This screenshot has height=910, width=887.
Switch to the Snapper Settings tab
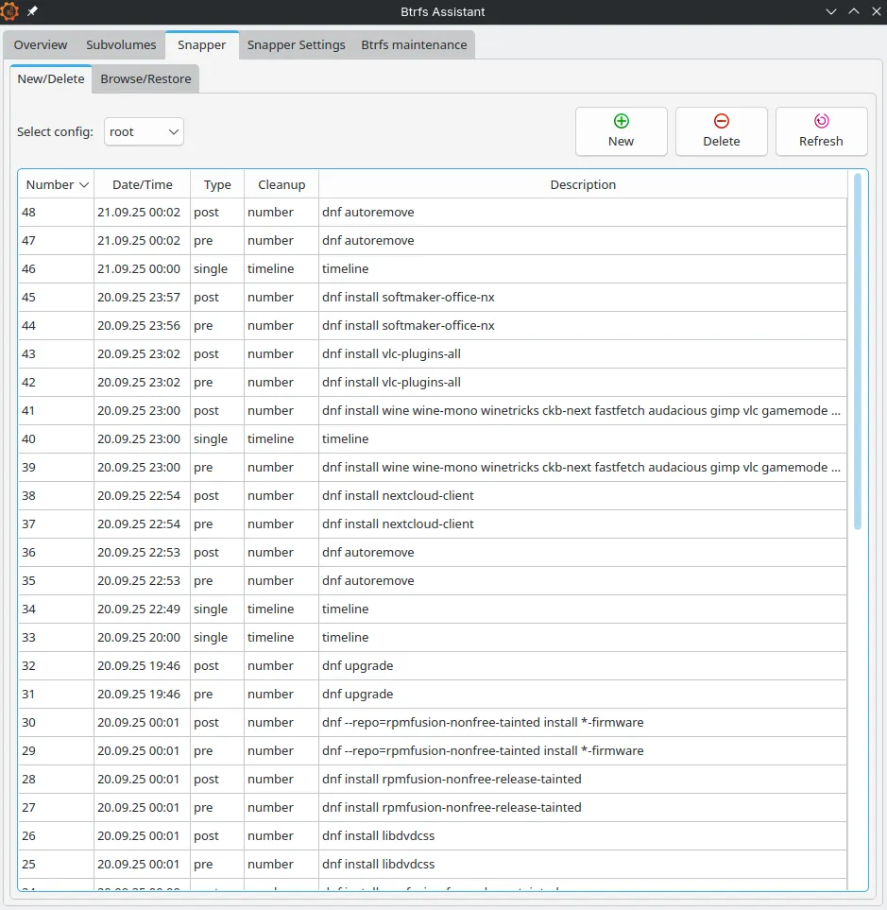pyautogui.click(x=296, y=45)
